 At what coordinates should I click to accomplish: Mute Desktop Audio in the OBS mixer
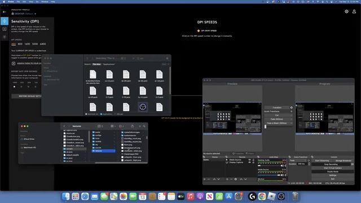pos(282,165)
